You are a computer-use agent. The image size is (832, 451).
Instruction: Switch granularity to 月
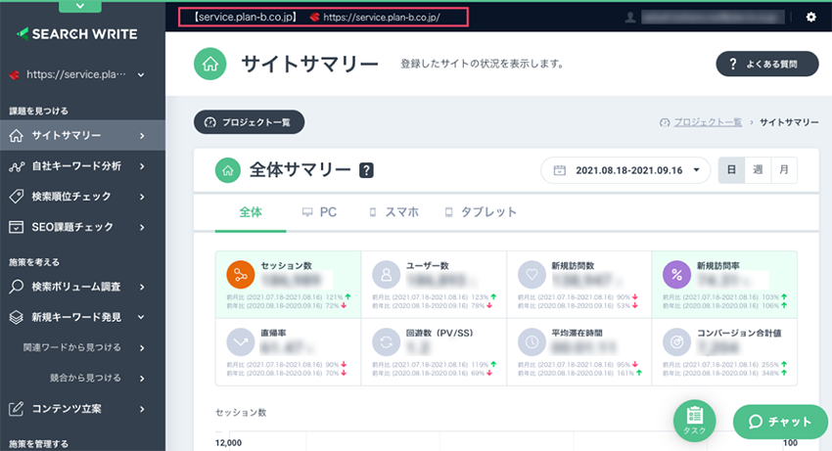click(x=784, y=170)
